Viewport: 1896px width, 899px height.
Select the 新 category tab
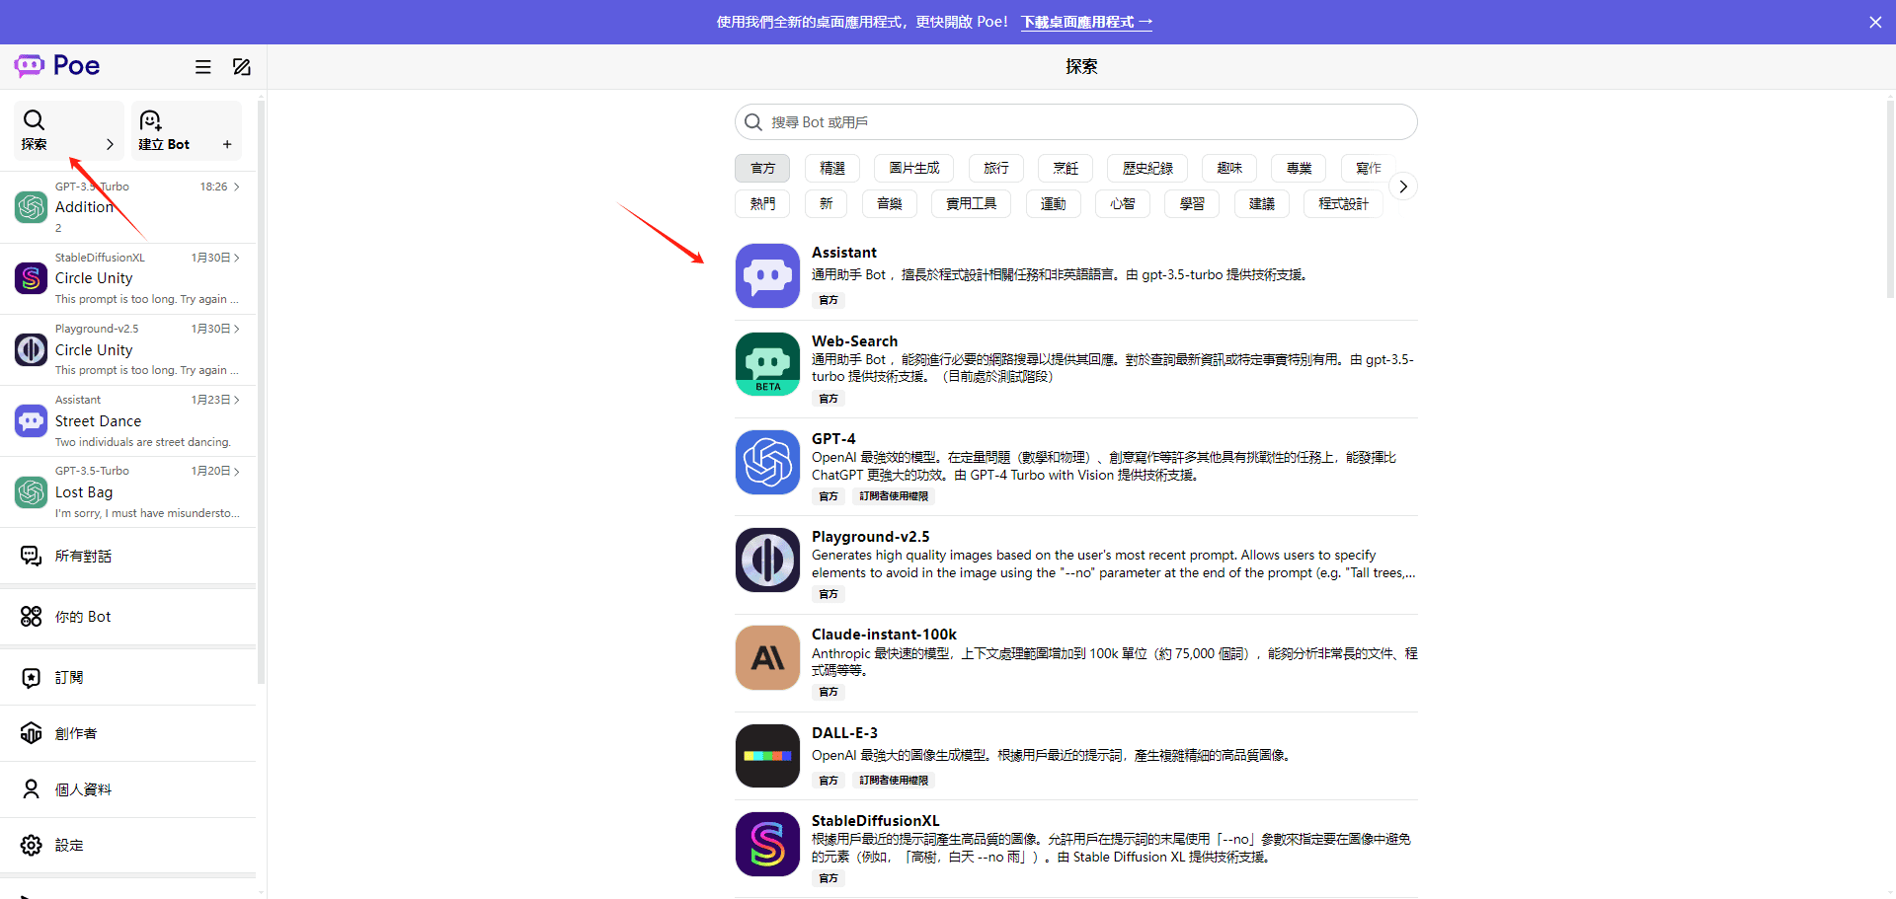pos(826,204)
